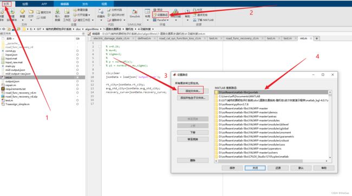Expand the New (新建) dropdown arrow

[x=22, y=20]
